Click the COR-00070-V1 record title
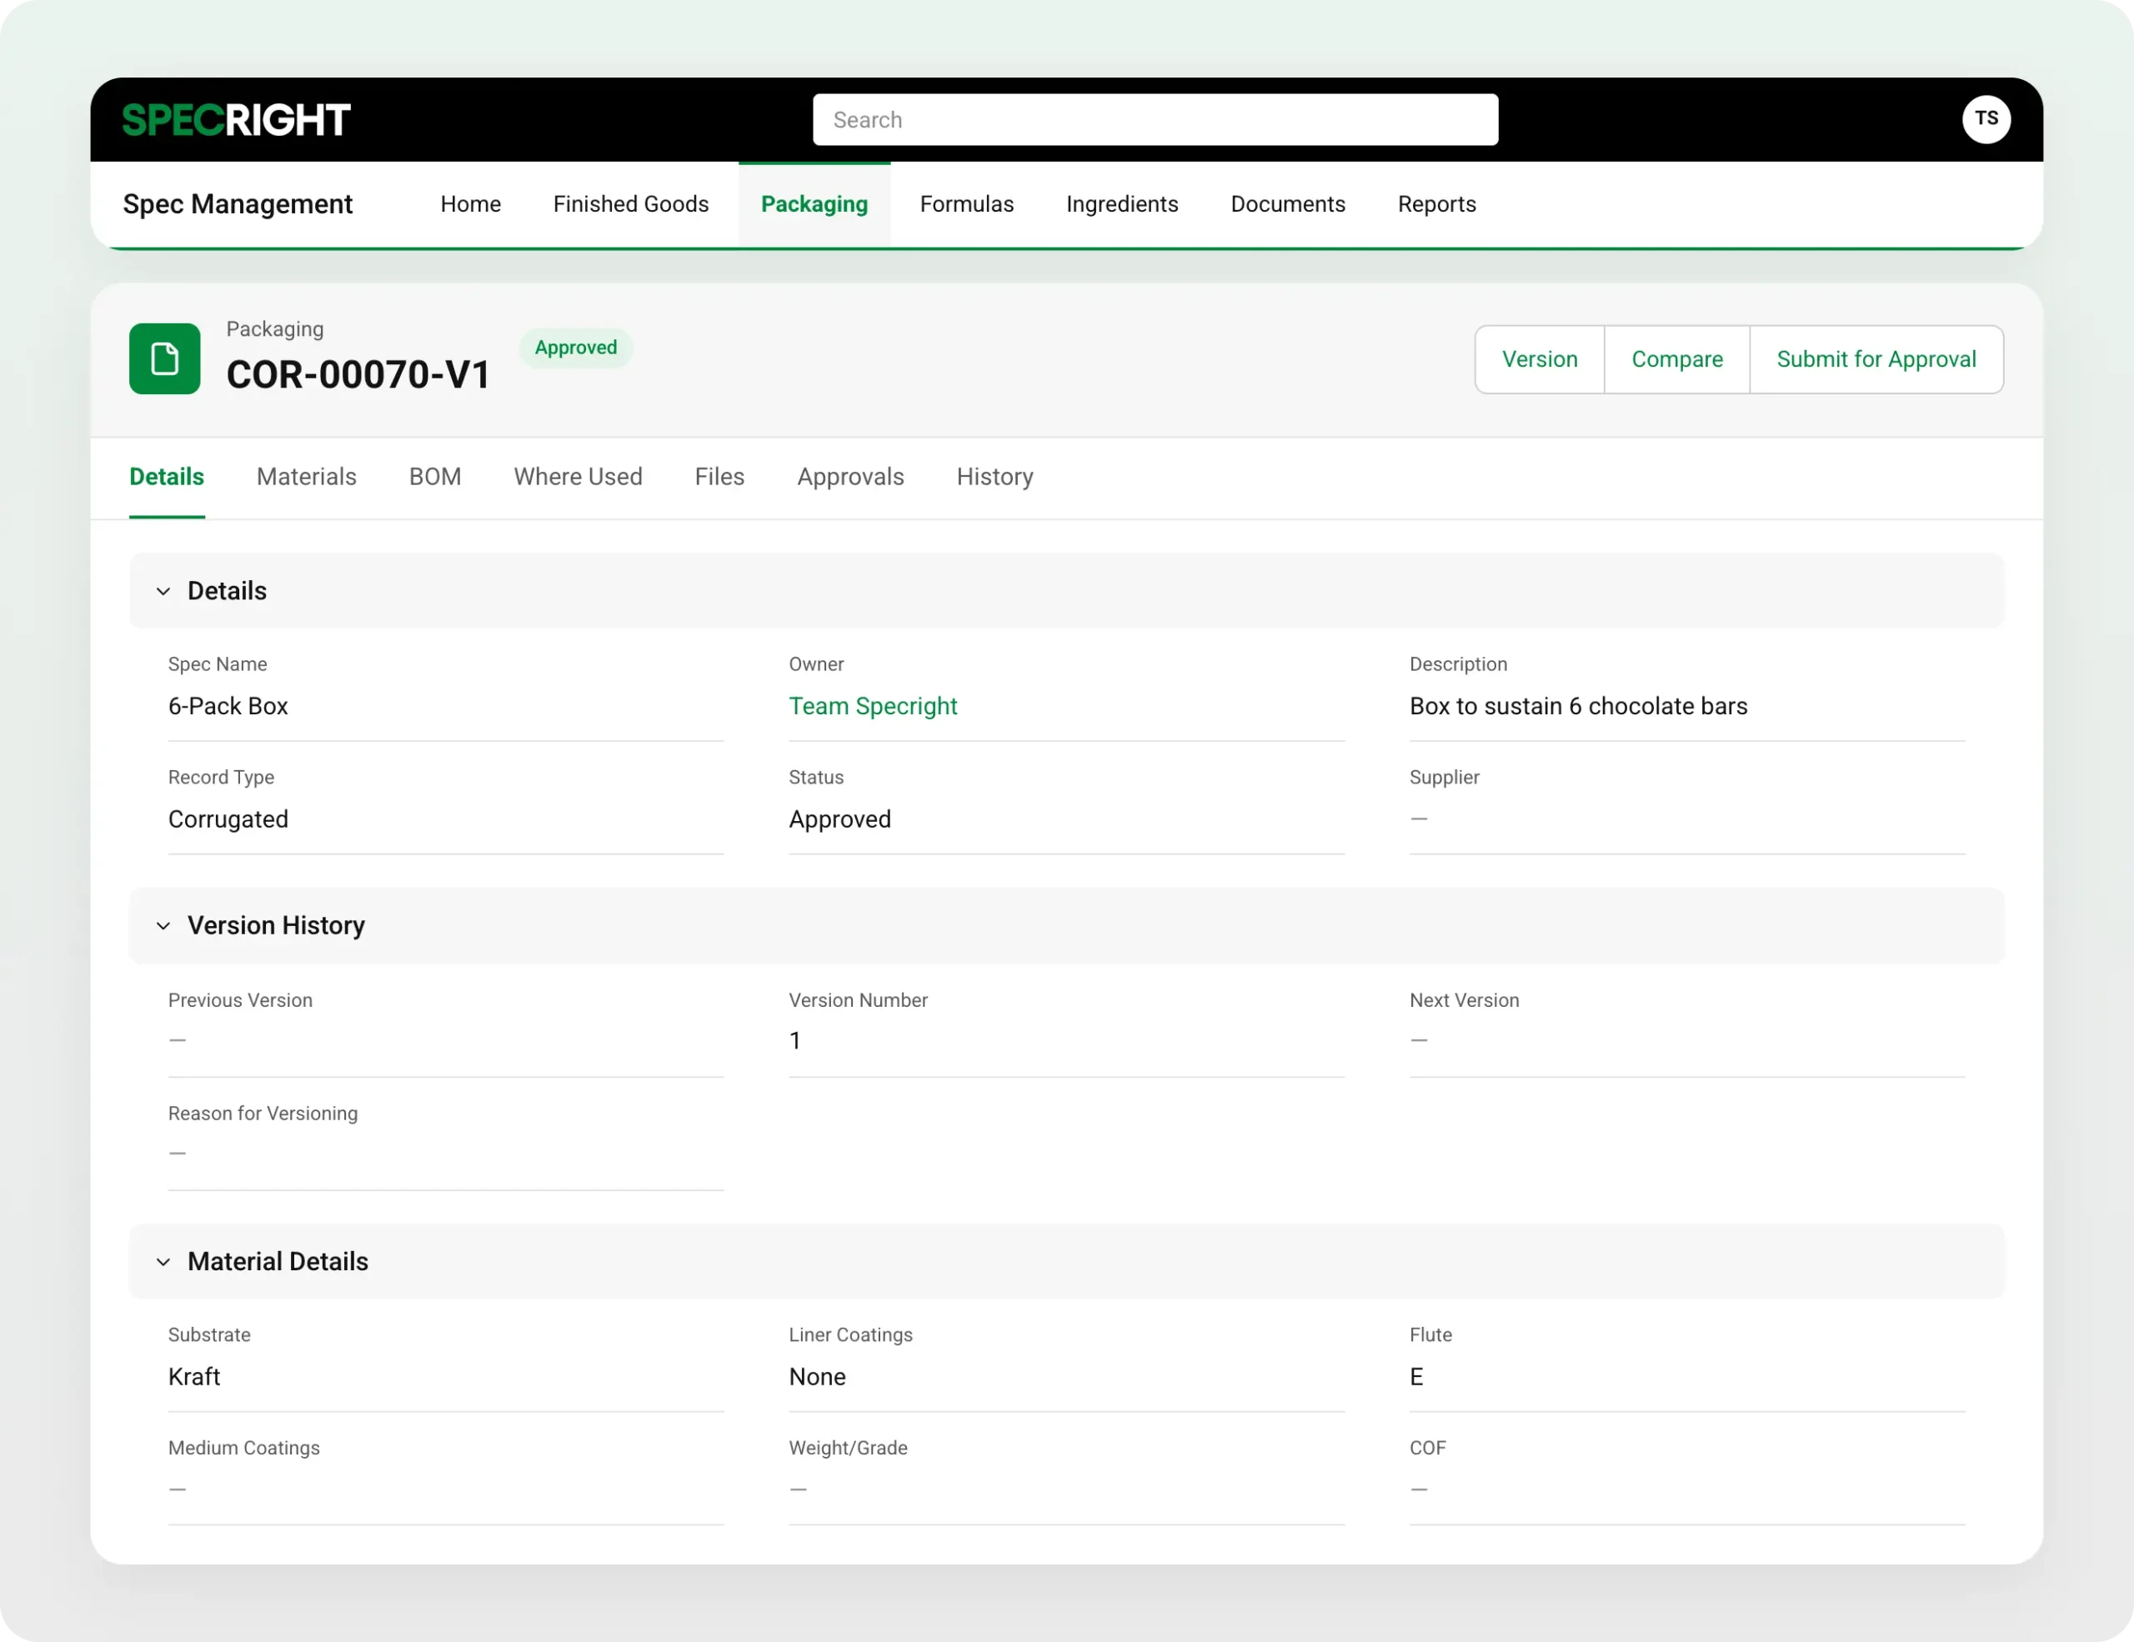Screen dimensions: 2134x1642 358,375
